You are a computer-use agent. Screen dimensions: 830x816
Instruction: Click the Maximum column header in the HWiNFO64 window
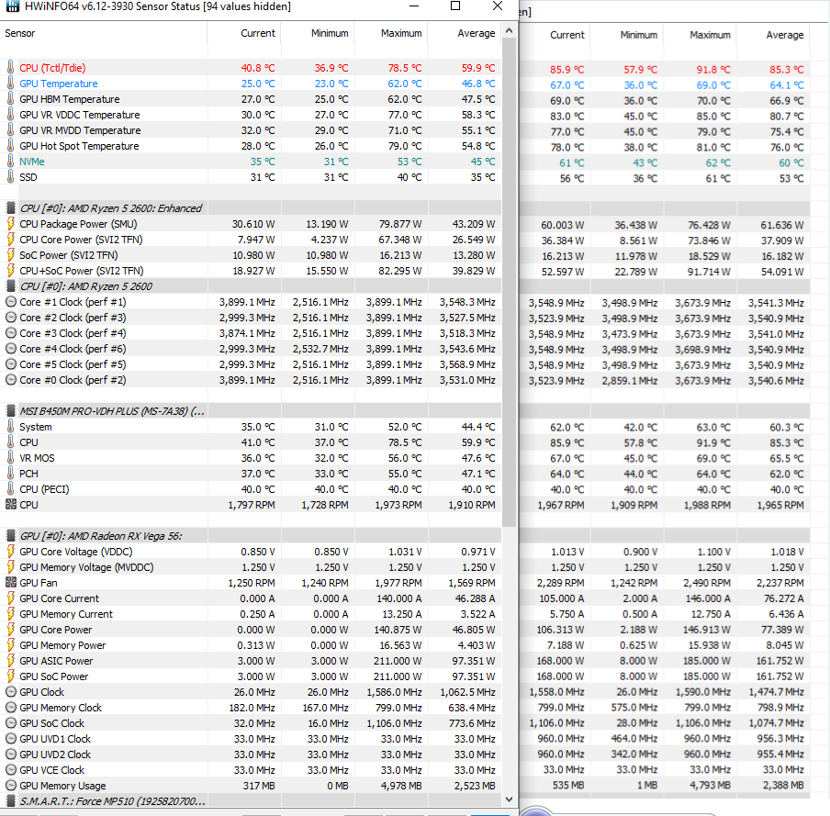pyautogui.click(x=391, y=33)
